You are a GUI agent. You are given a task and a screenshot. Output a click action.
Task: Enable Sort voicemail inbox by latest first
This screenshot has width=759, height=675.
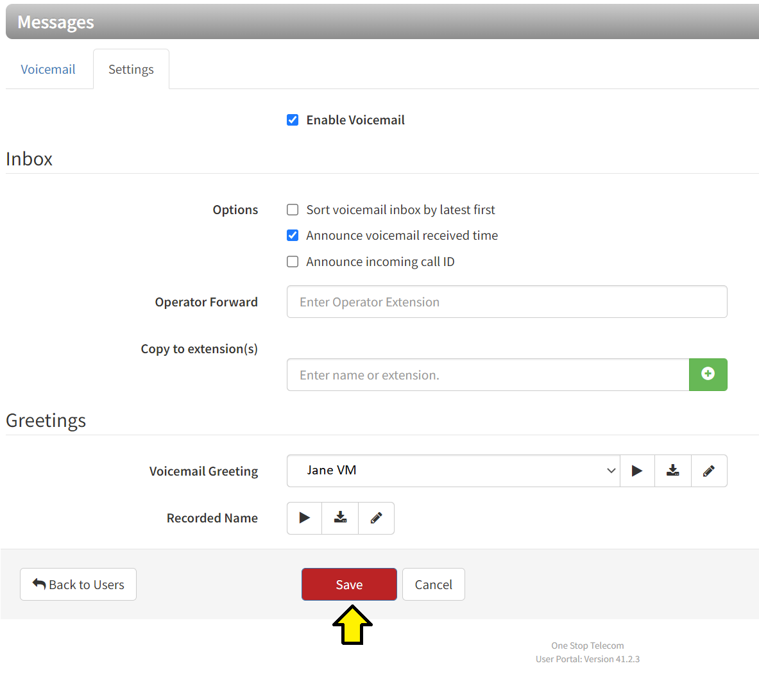pyautogui.click(x=293, y=210)
